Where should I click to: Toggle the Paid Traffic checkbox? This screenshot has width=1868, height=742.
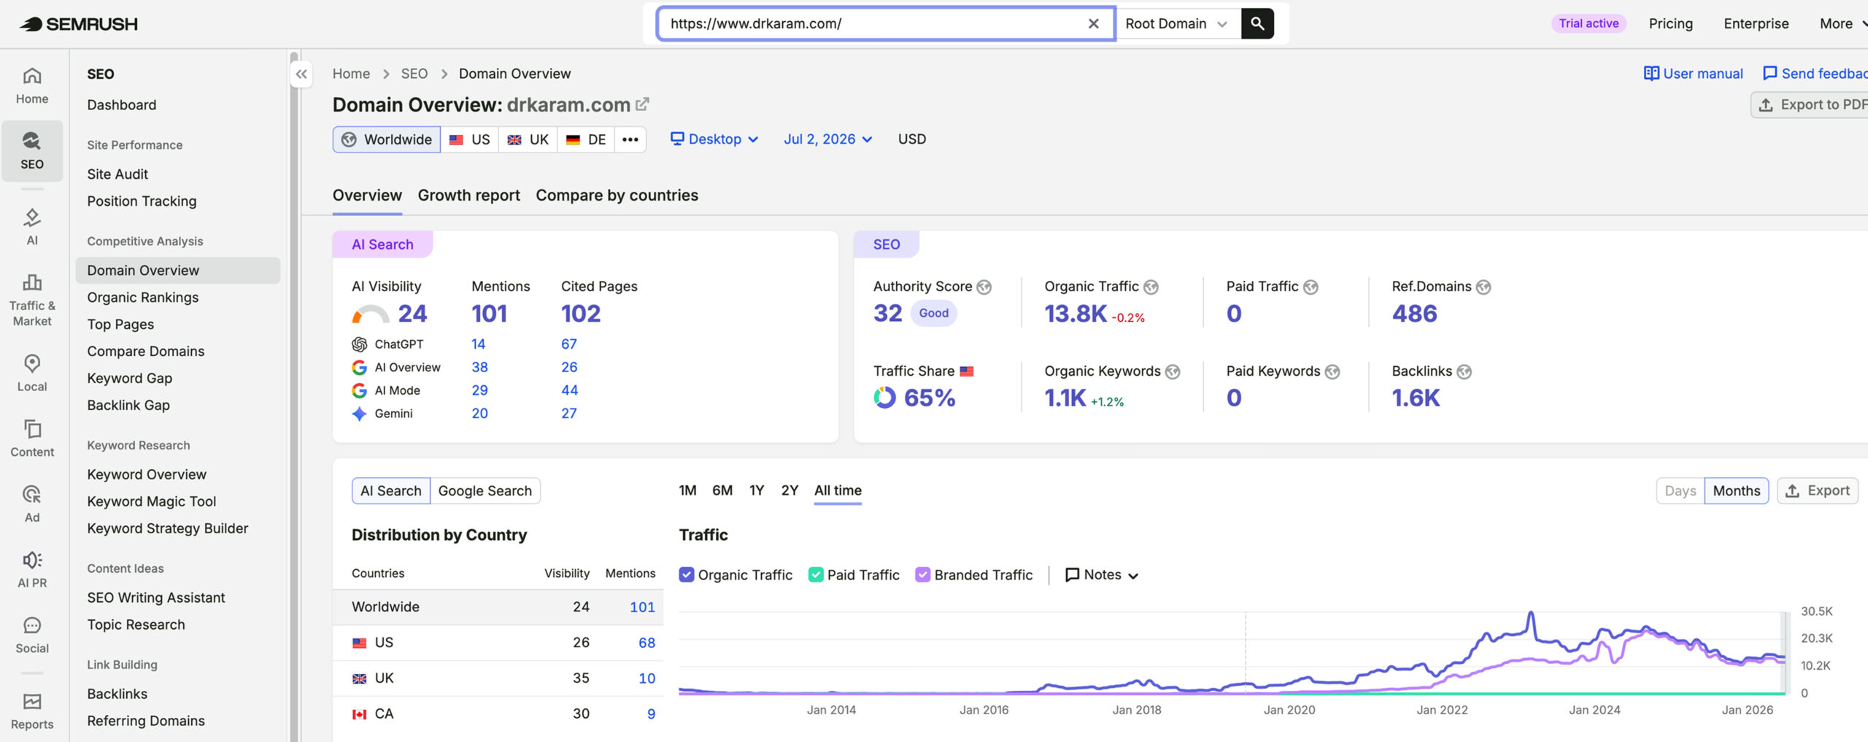[816, 575]
